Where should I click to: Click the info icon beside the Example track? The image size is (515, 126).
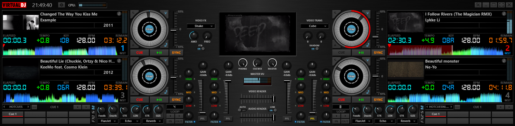click(119, 14)
